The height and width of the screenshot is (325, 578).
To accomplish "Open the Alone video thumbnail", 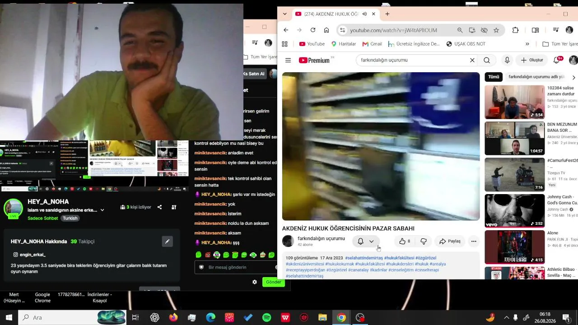I will click(x=515, y=247).
